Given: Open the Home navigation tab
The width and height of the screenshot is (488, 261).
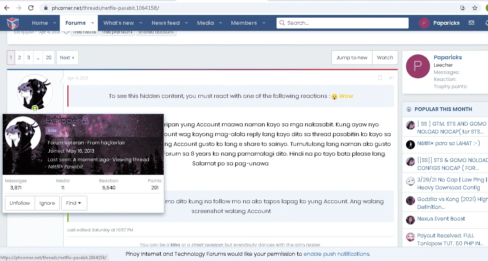Looking at the screenshot, I should tap(40, 23).
